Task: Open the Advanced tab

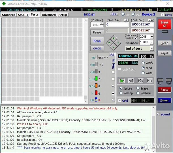Action: (49, 15)
